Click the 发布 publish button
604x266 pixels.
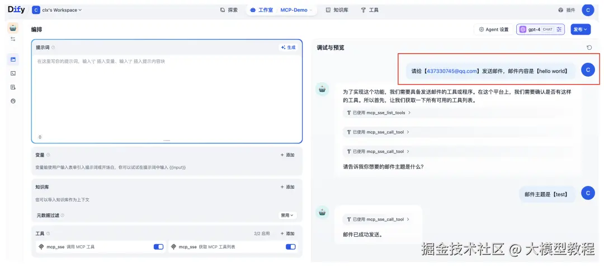point(581,29)
